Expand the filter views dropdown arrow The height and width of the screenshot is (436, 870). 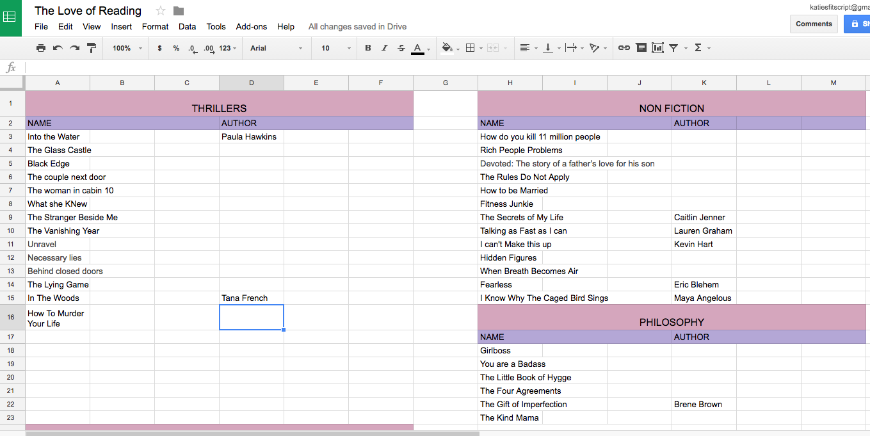pos(686,48)
